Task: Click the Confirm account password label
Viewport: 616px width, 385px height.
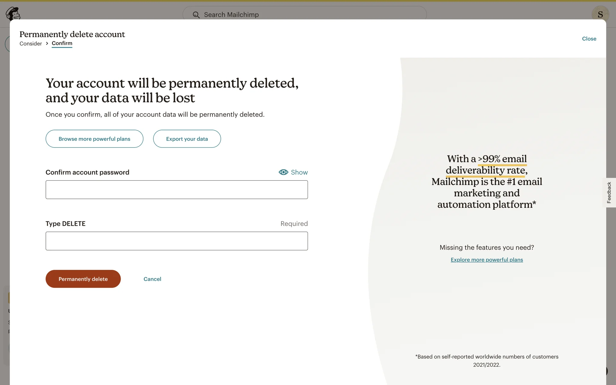Action: click(87, 172)
